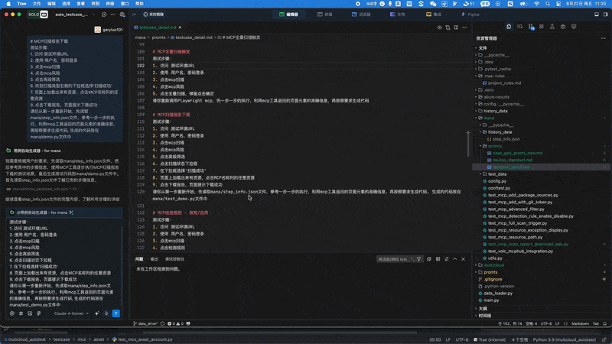Click the # context icon in chat input
This screenshot has height=344, width=612.
[21, 313]
